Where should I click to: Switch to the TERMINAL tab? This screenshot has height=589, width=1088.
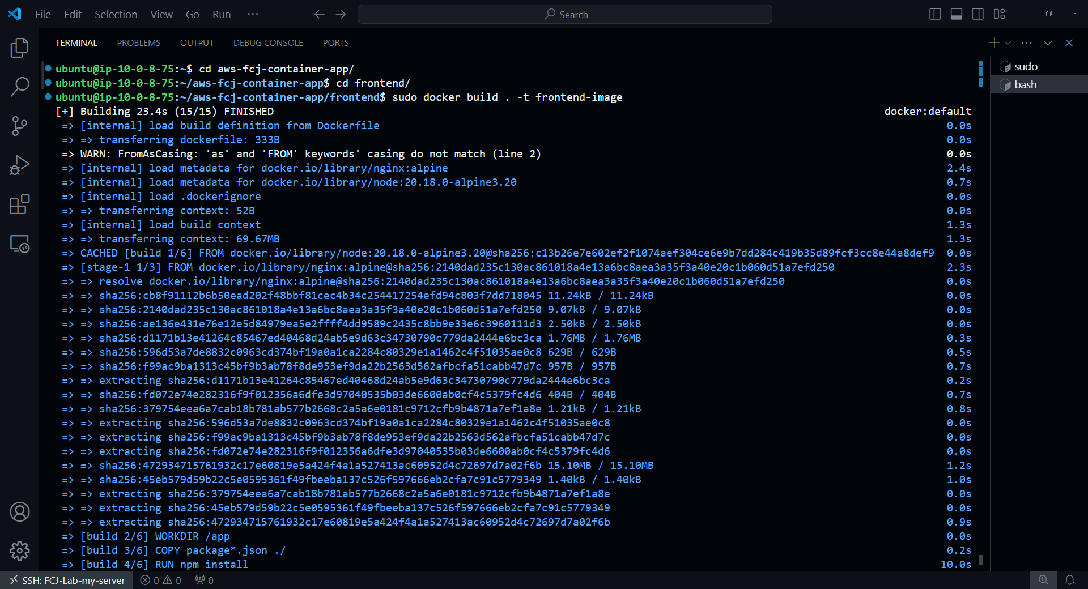tap(76, 43)
